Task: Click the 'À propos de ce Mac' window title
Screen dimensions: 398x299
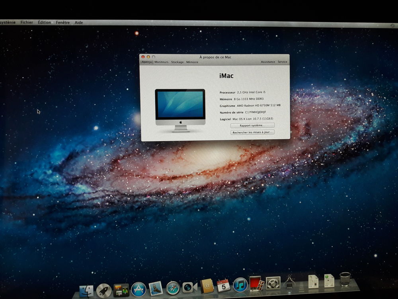Action: coord(215,57)
